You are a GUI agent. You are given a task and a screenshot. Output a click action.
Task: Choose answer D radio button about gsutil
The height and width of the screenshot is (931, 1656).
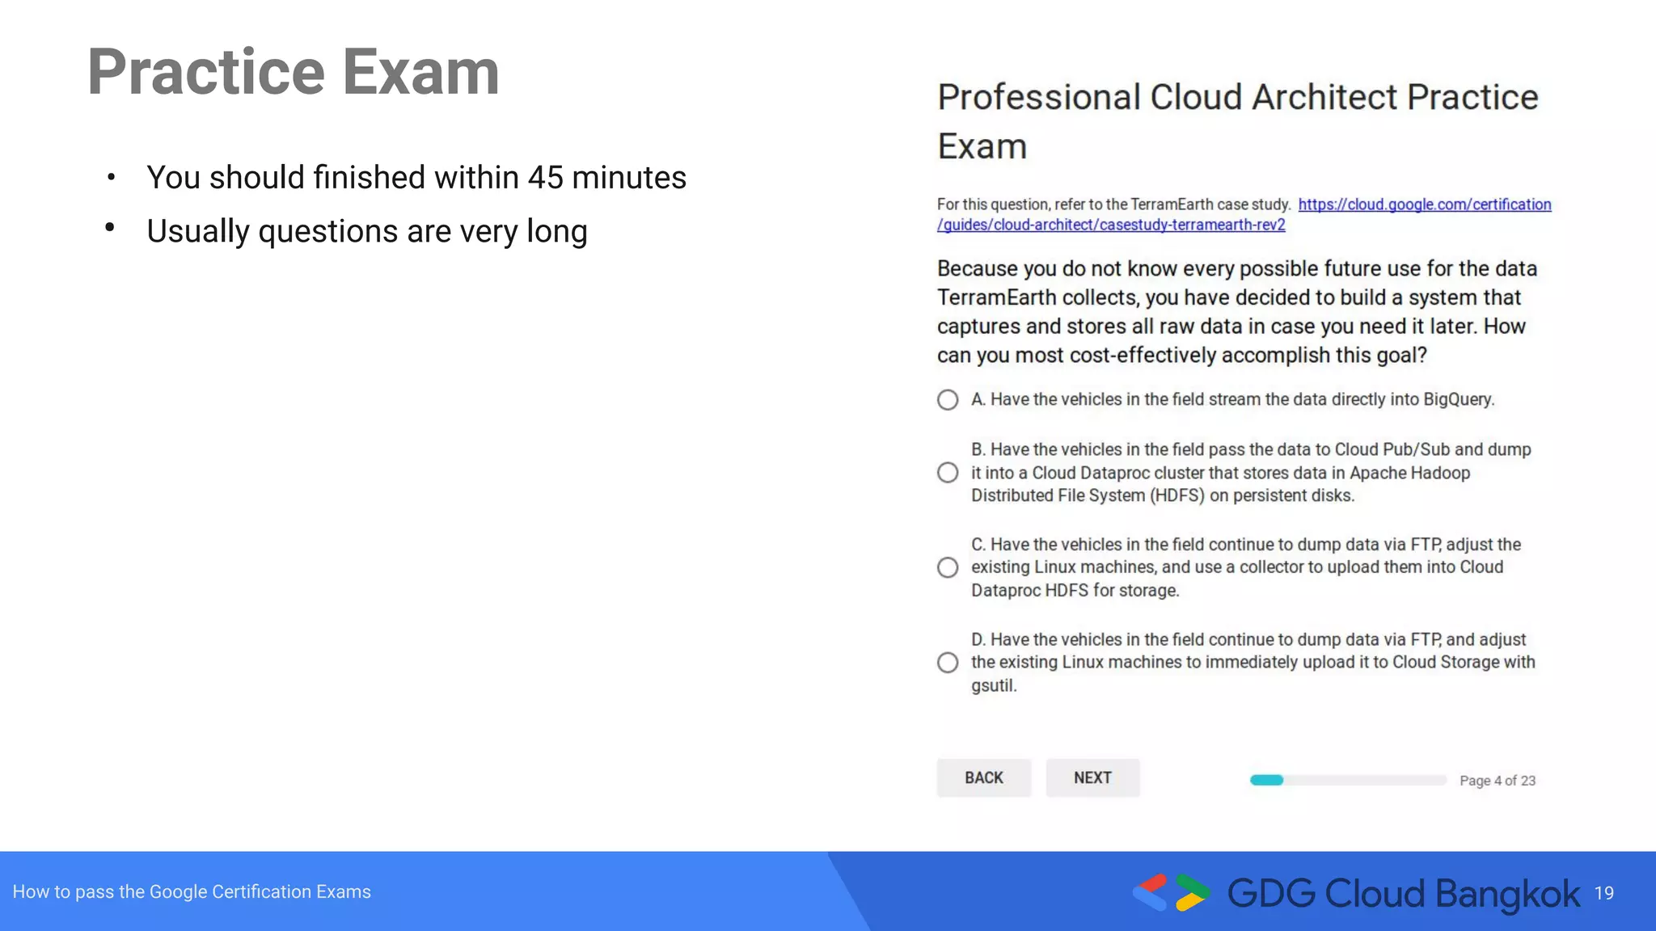948,663
